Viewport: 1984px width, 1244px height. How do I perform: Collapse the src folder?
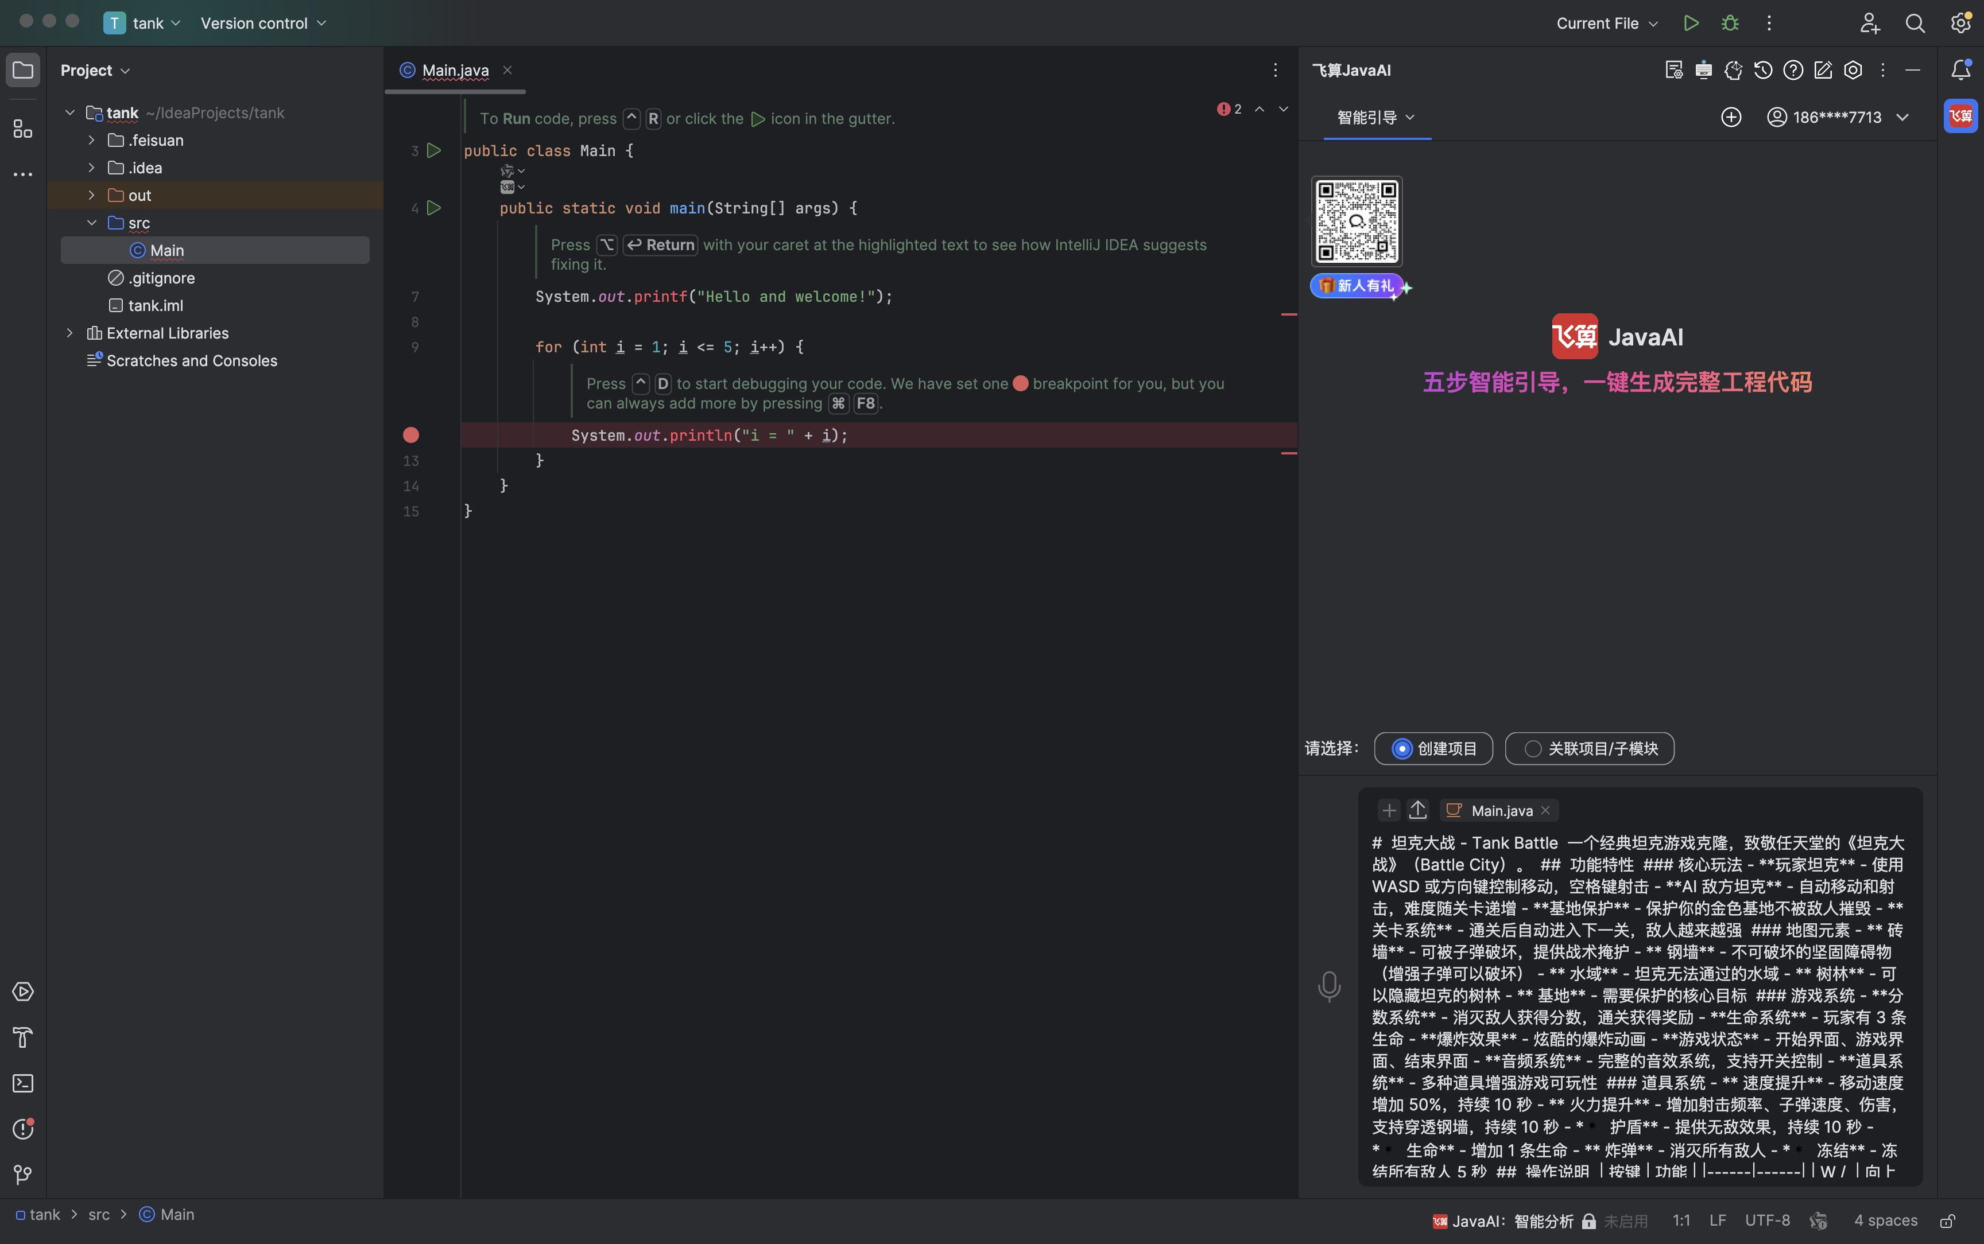click(x=91, y=223)
